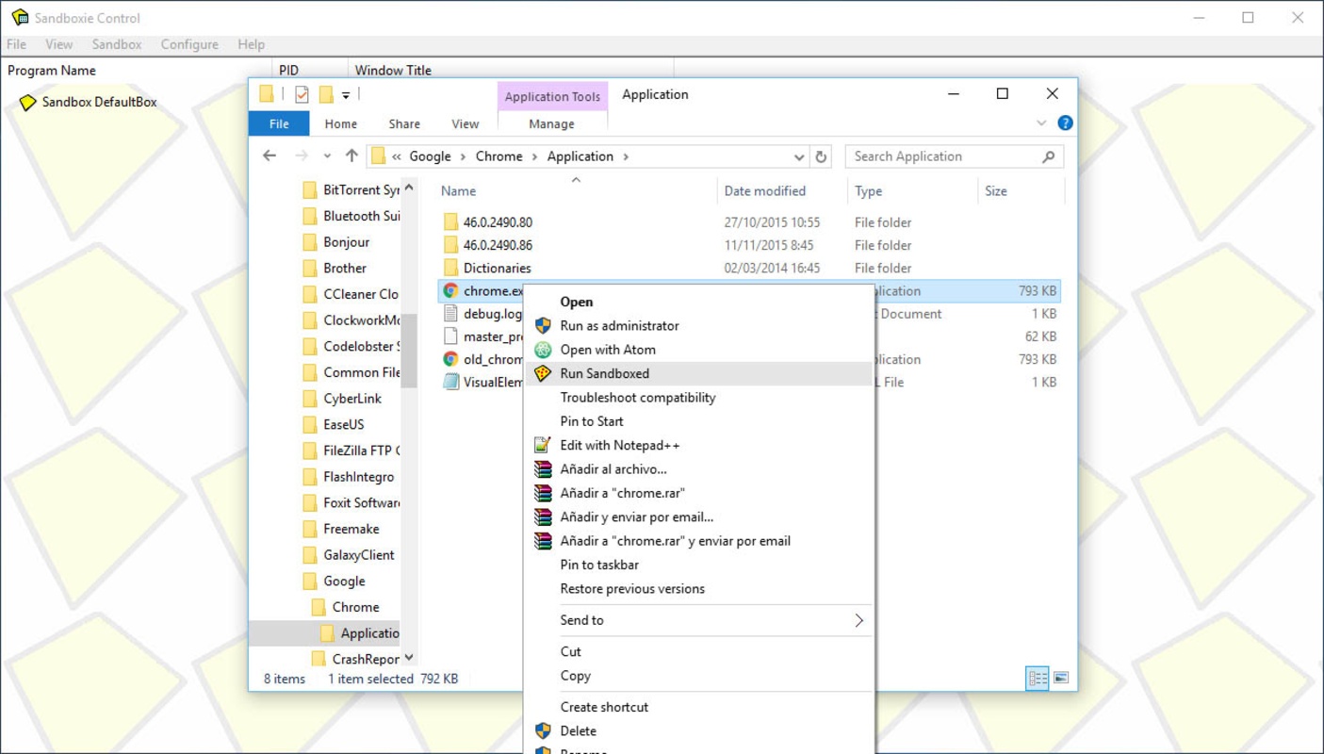
Task: Click the Chrome icon next to chrome.exe
Action: [x=450, y=291]
